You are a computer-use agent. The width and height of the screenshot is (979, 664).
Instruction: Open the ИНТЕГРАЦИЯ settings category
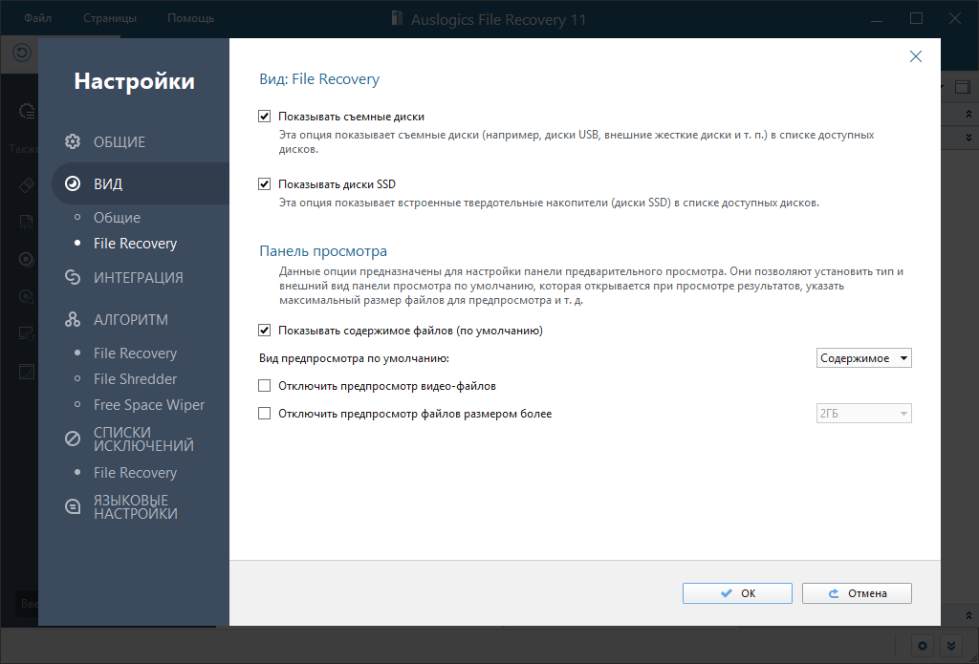[x=139, y=277]
